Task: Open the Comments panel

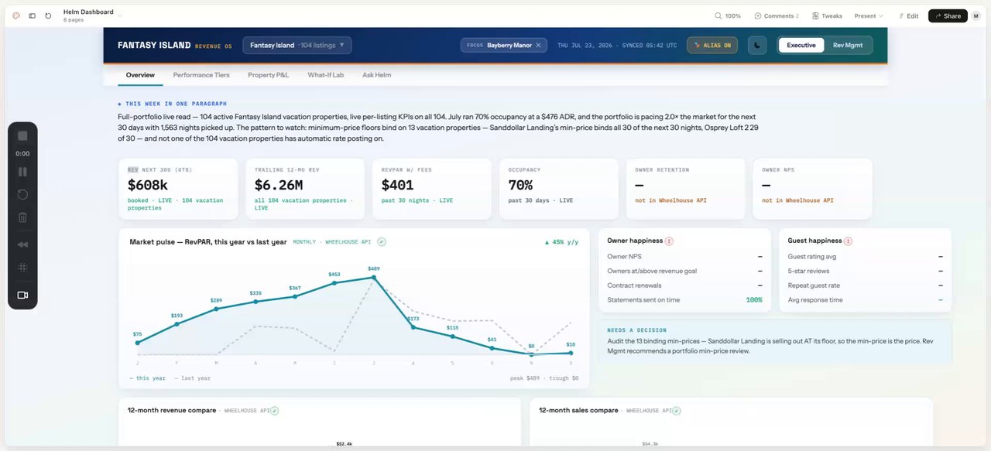Action: click(777, 15)
